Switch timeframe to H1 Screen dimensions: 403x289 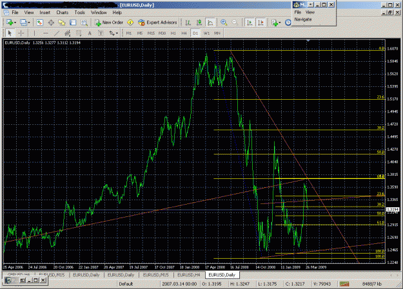(173, 33)
